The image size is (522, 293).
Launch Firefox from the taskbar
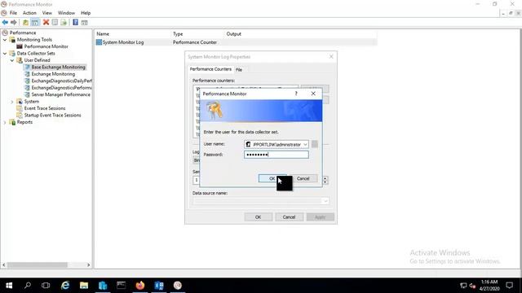point(140,286)
